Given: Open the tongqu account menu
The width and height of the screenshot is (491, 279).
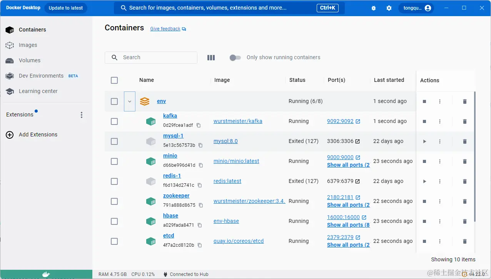Looking at the screenshot, I should coord(416,8).
